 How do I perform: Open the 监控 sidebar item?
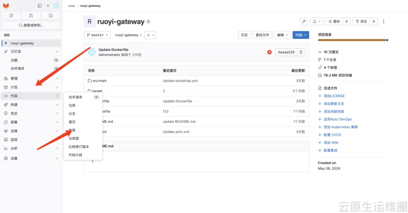pyautogui.click(x=31, y=139)
